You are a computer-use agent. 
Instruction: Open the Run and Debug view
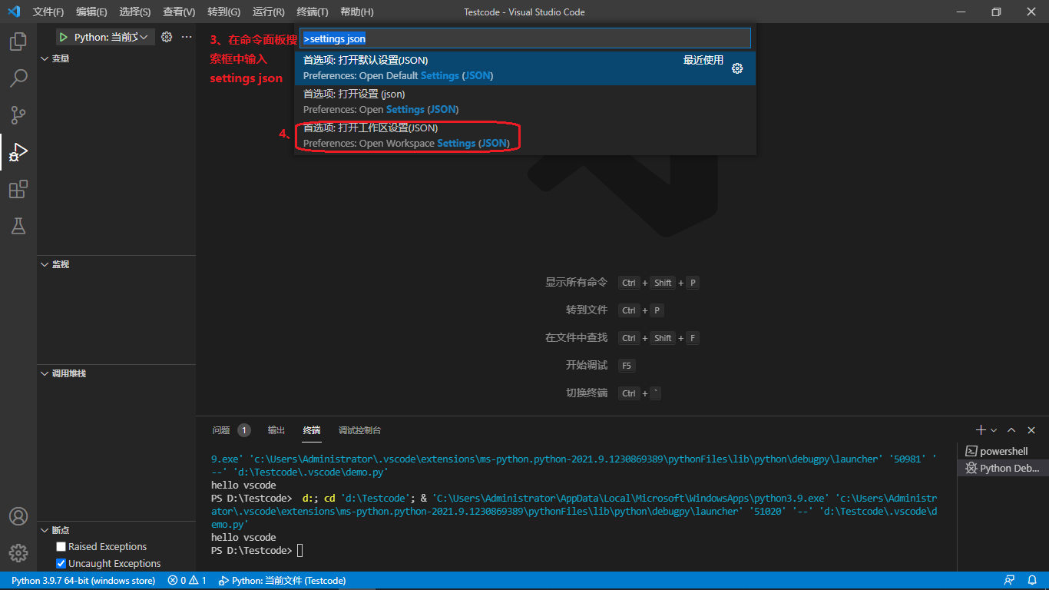[x=18, y=152]
